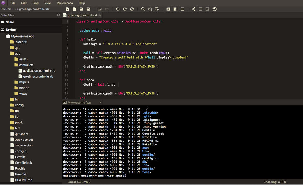Image resolution: width=303 pixels, height=185 pixels.
Task: Click the New File toolbar icon
Action: [68, 9]
